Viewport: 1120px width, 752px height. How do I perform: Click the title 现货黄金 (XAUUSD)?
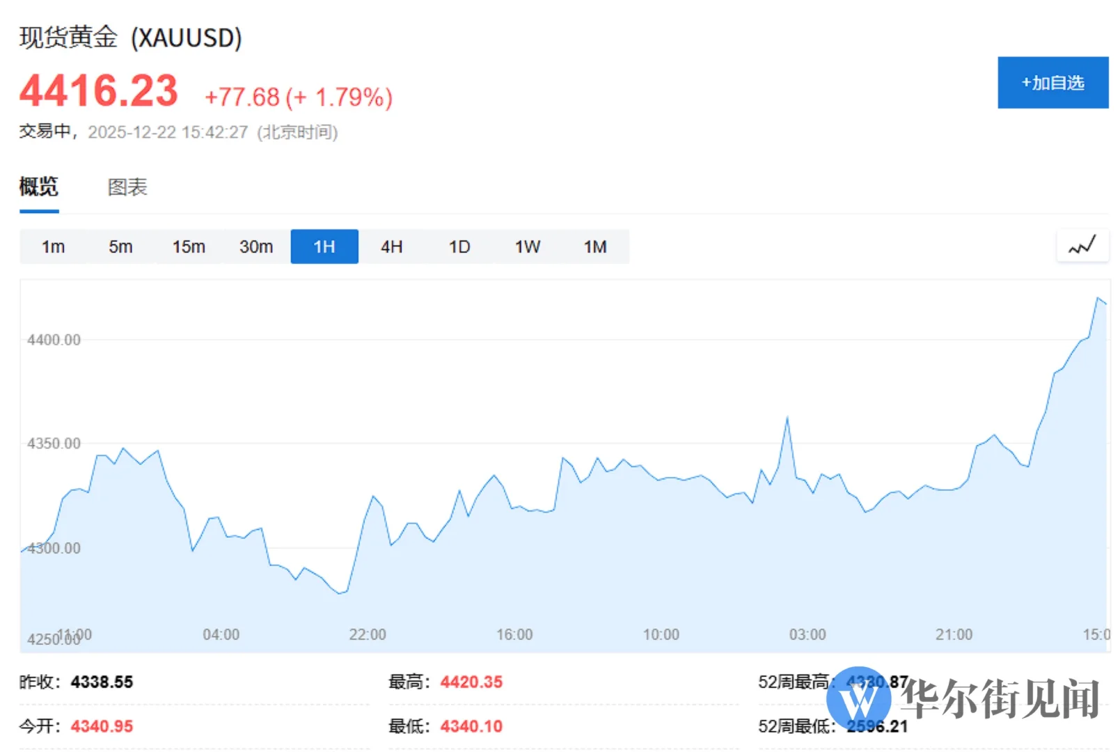tap(131, 37)
